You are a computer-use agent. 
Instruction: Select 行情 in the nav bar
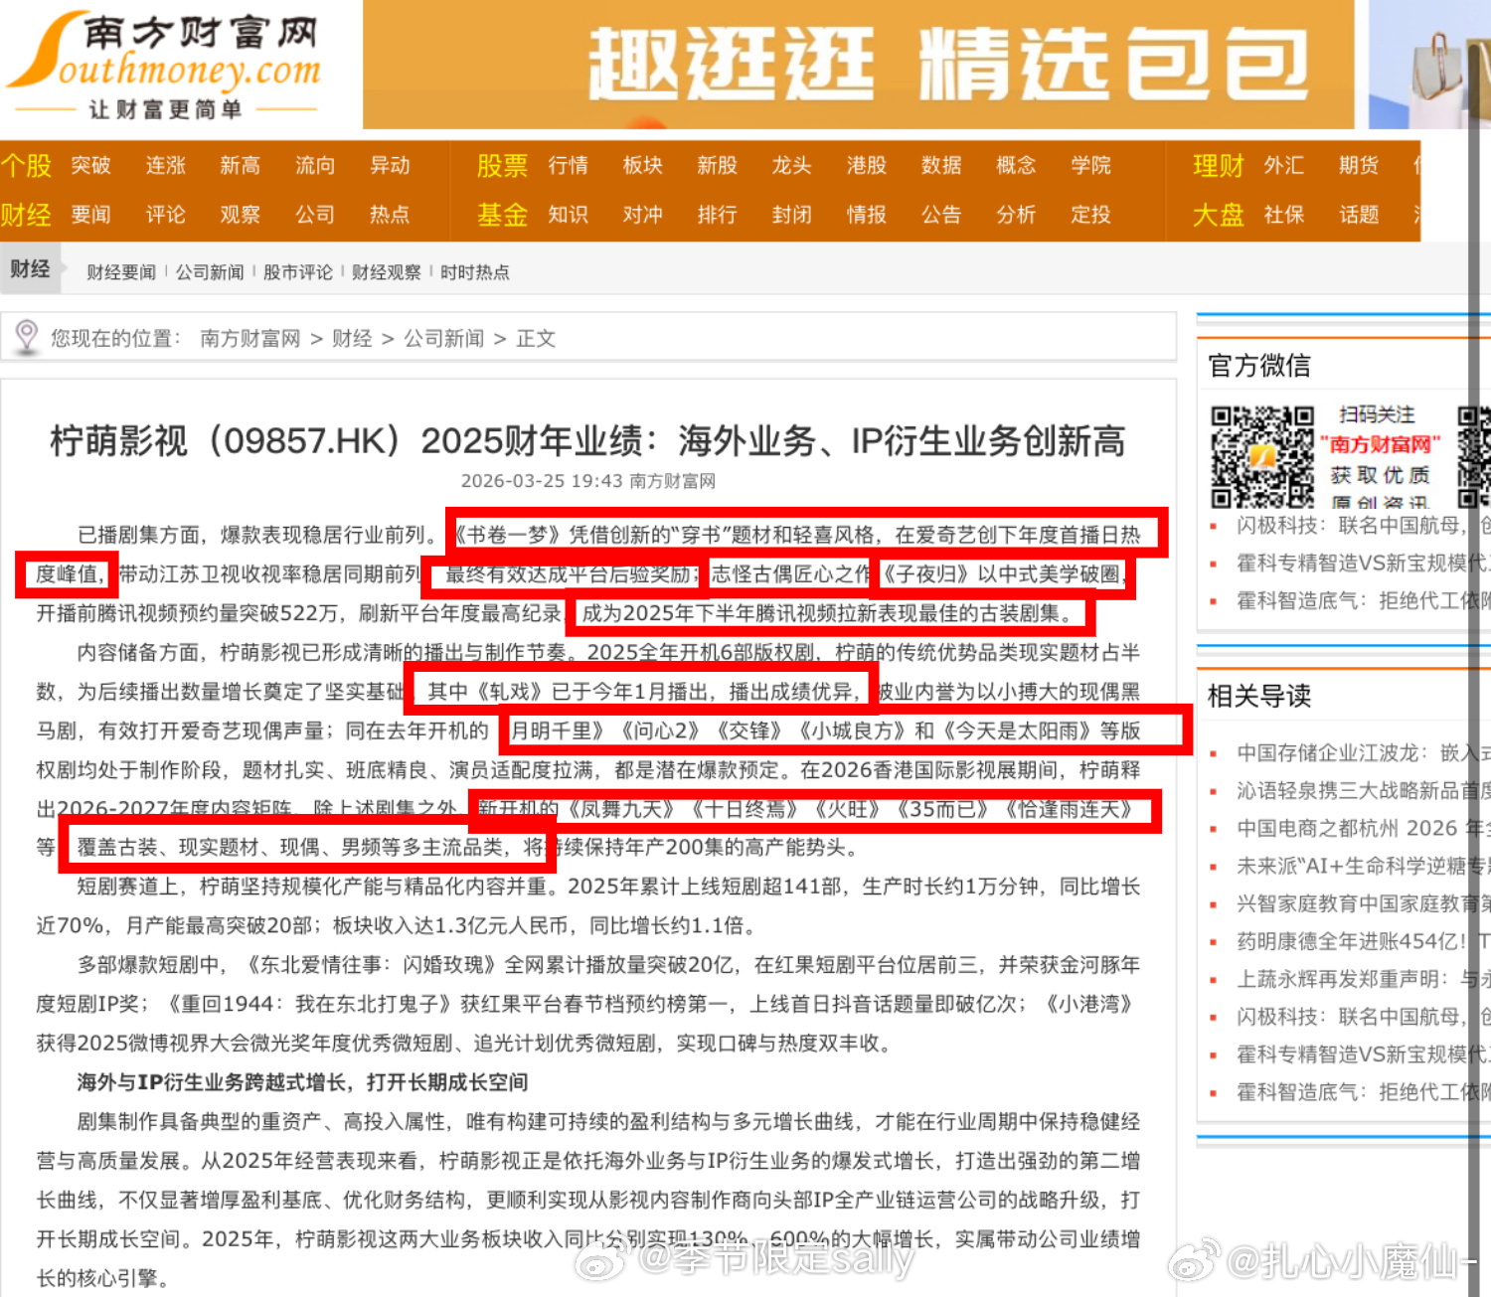[x=568, y=165]
